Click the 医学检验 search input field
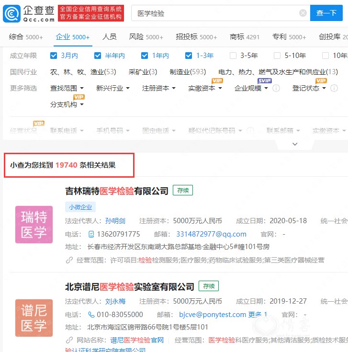The image size is (348, 352). [215, 13]
